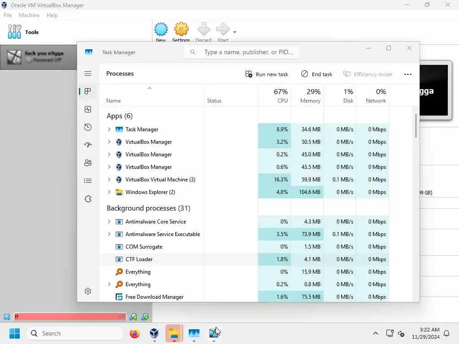Sort processes by Memory column
The width and height of the screenshot is (459, 344).
tap(307, 95)
